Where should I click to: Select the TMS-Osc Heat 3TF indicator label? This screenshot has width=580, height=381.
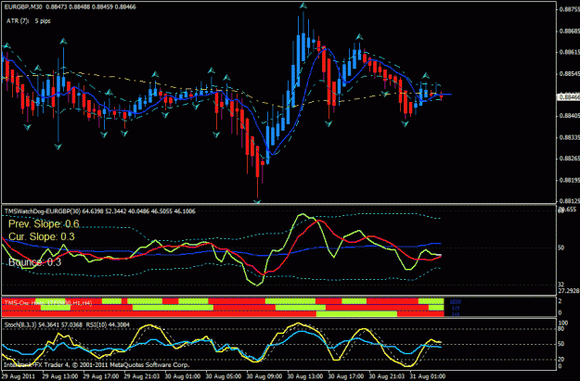(48, 303)
